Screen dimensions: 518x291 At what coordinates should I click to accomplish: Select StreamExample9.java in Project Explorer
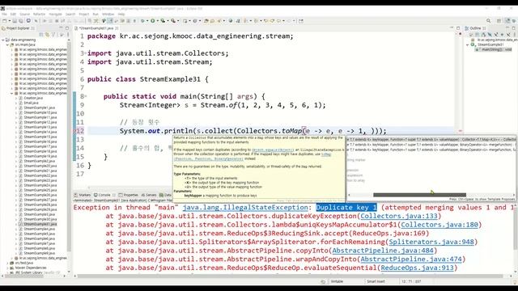39,253
